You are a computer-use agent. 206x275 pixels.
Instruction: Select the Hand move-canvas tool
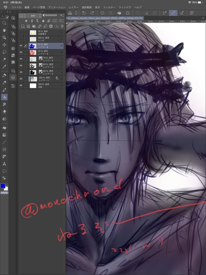pyautogui.click(x=4, y=30)
